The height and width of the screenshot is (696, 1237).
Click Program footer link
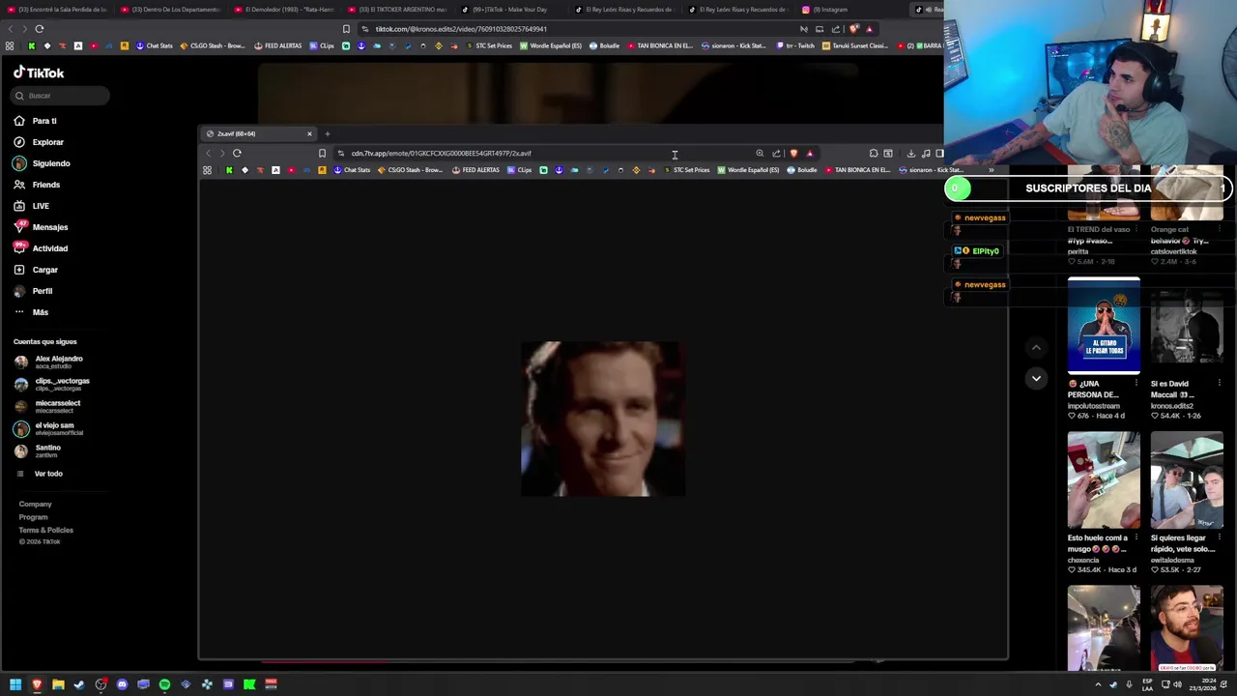click(33, 517)
